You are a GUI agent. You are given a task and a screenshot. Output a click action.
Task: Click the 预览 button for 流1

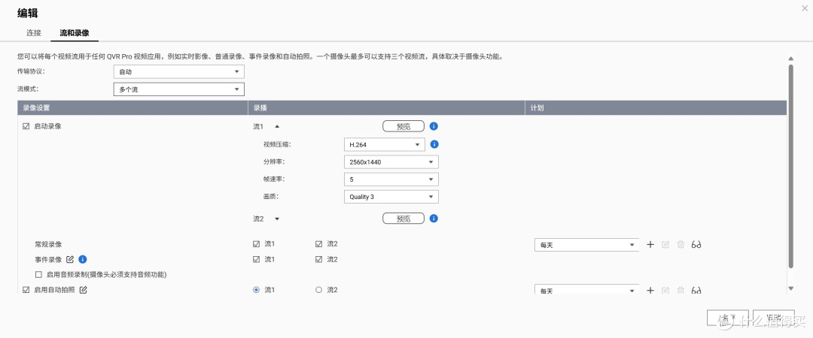coord(403,126)
